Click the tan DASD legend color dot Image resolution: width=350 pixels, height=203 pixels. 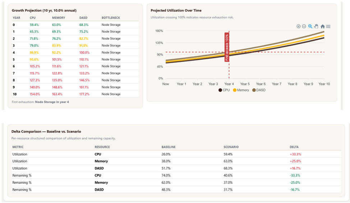click(254, 90)
